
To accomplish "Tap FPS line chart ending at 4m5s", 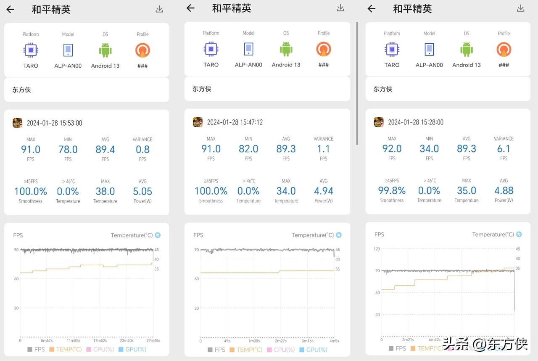I will [x=267, y=292].
